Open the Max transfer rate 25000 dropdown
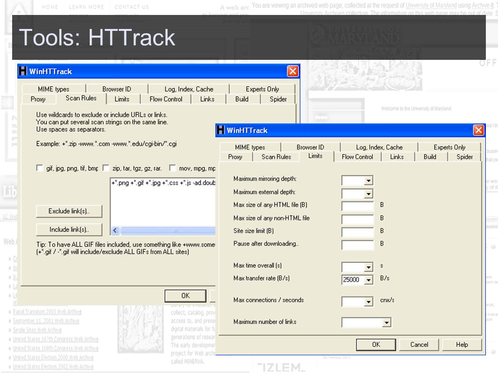 point(369,280)
